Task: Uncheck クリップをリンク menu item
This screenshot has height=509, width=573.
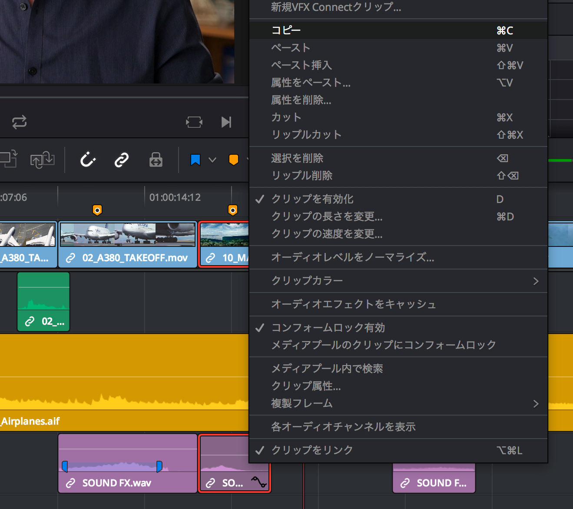Action: point(312,450)
